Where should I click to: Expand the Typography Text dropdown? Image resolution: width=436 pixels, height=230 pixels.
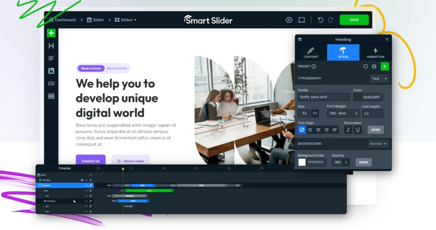[379, 79]
